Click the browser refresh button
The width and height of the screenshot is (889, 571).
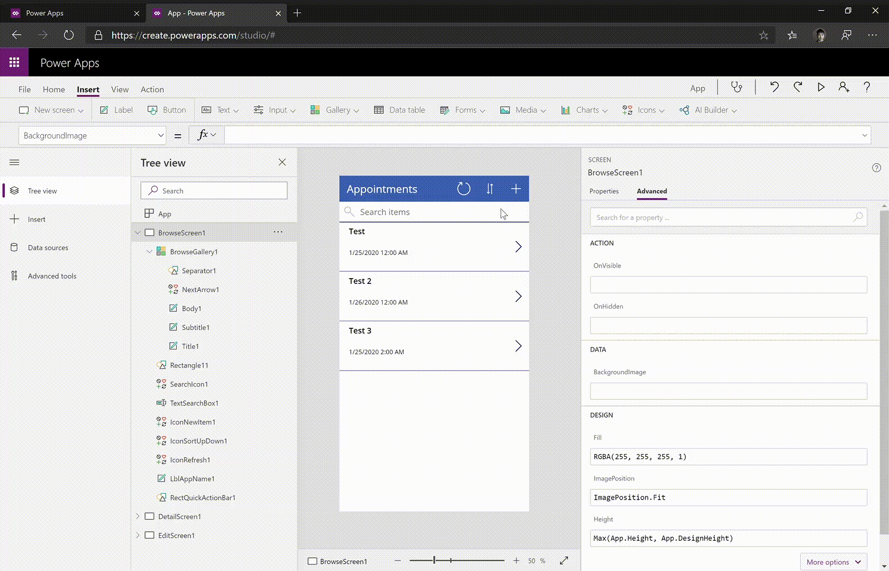[x=69, y=35]
